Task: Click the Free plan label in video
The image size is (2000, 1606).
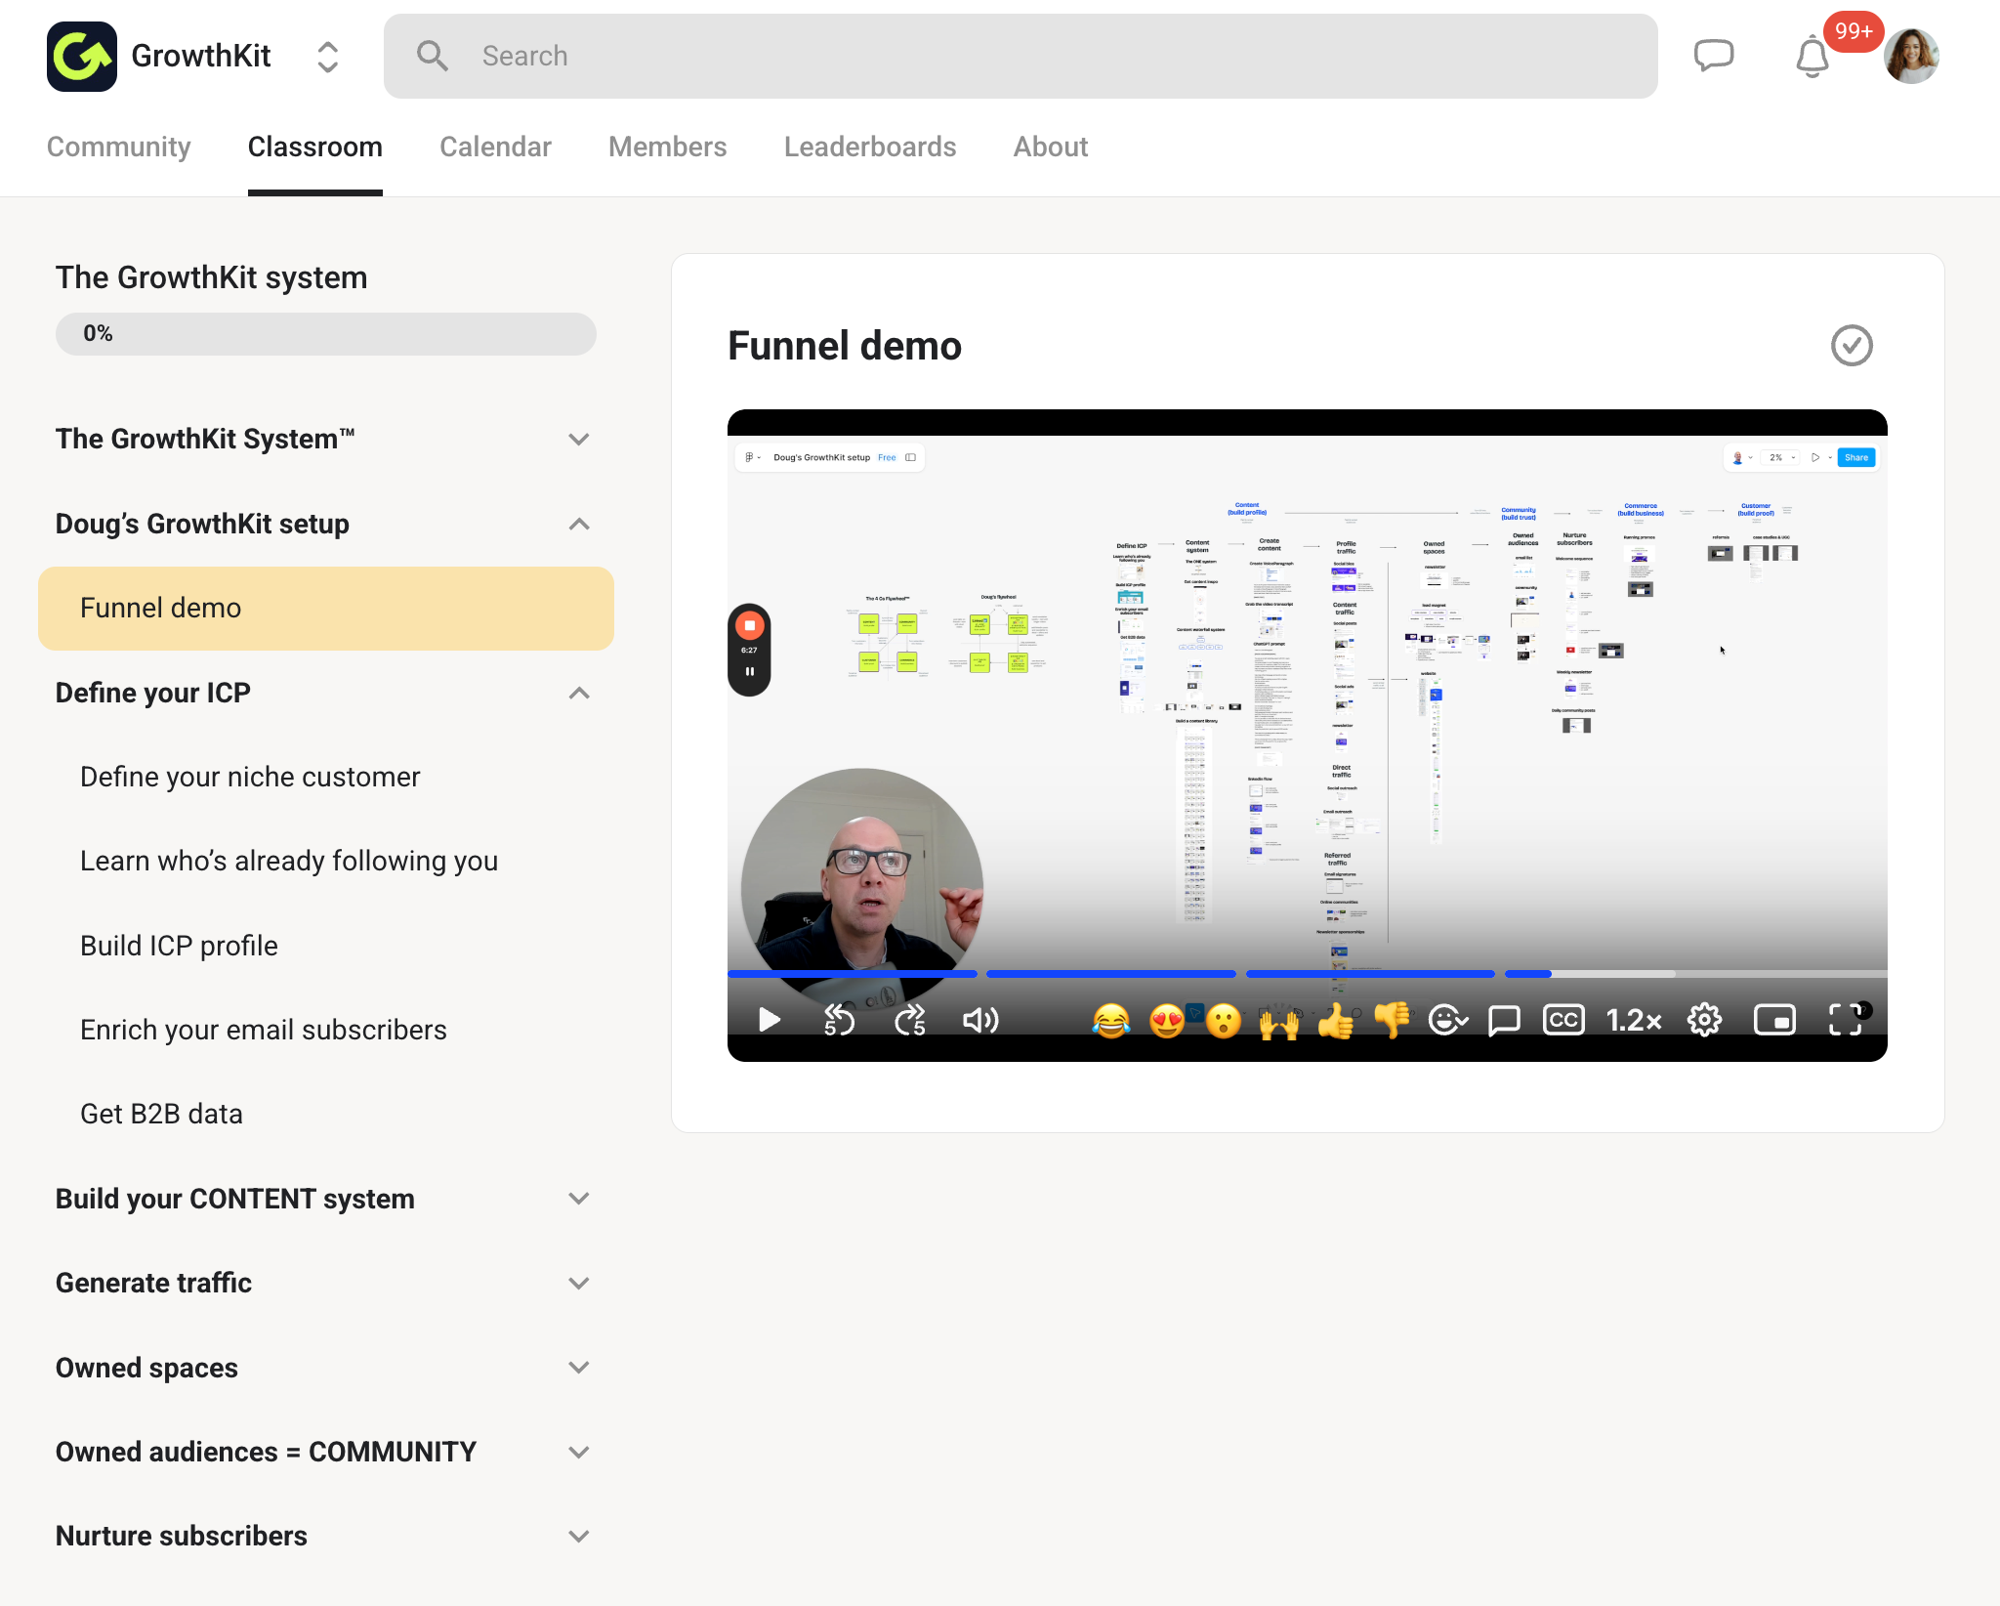Action: click(x=887, y=457)
